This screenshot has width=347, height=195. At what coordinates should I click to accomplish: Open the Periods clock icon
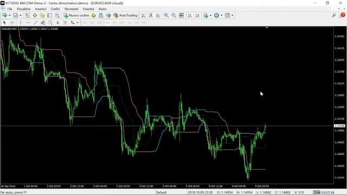tap(216, 15)
